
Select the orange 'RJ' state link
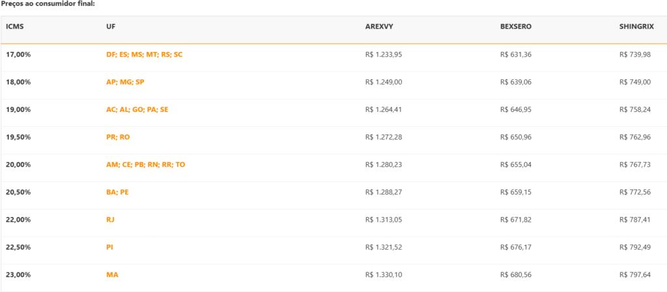[x=110, y=220]
